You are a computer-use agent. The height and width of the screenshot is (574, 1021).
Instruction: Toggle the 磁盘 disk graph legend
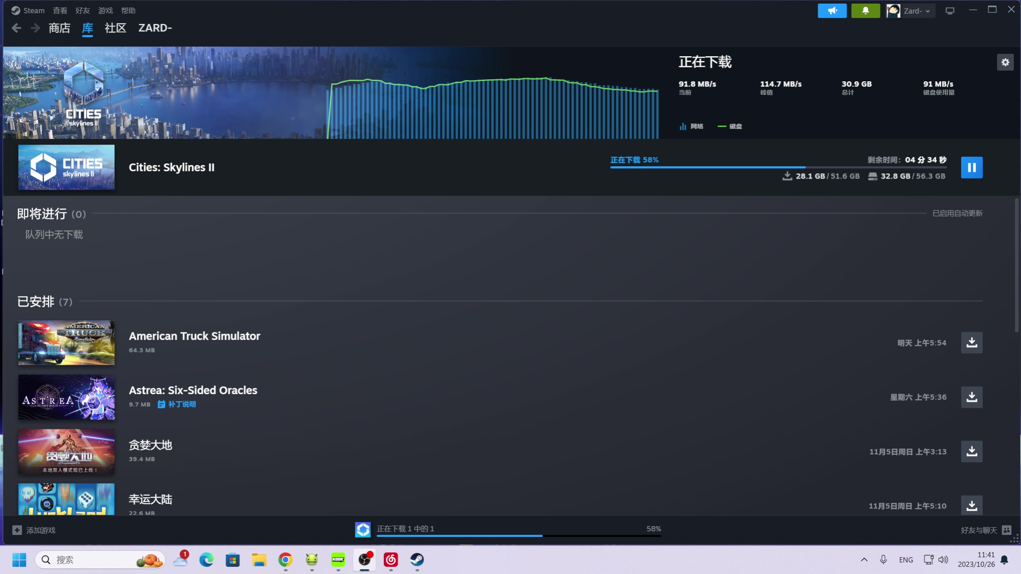[x=730, y=126]
